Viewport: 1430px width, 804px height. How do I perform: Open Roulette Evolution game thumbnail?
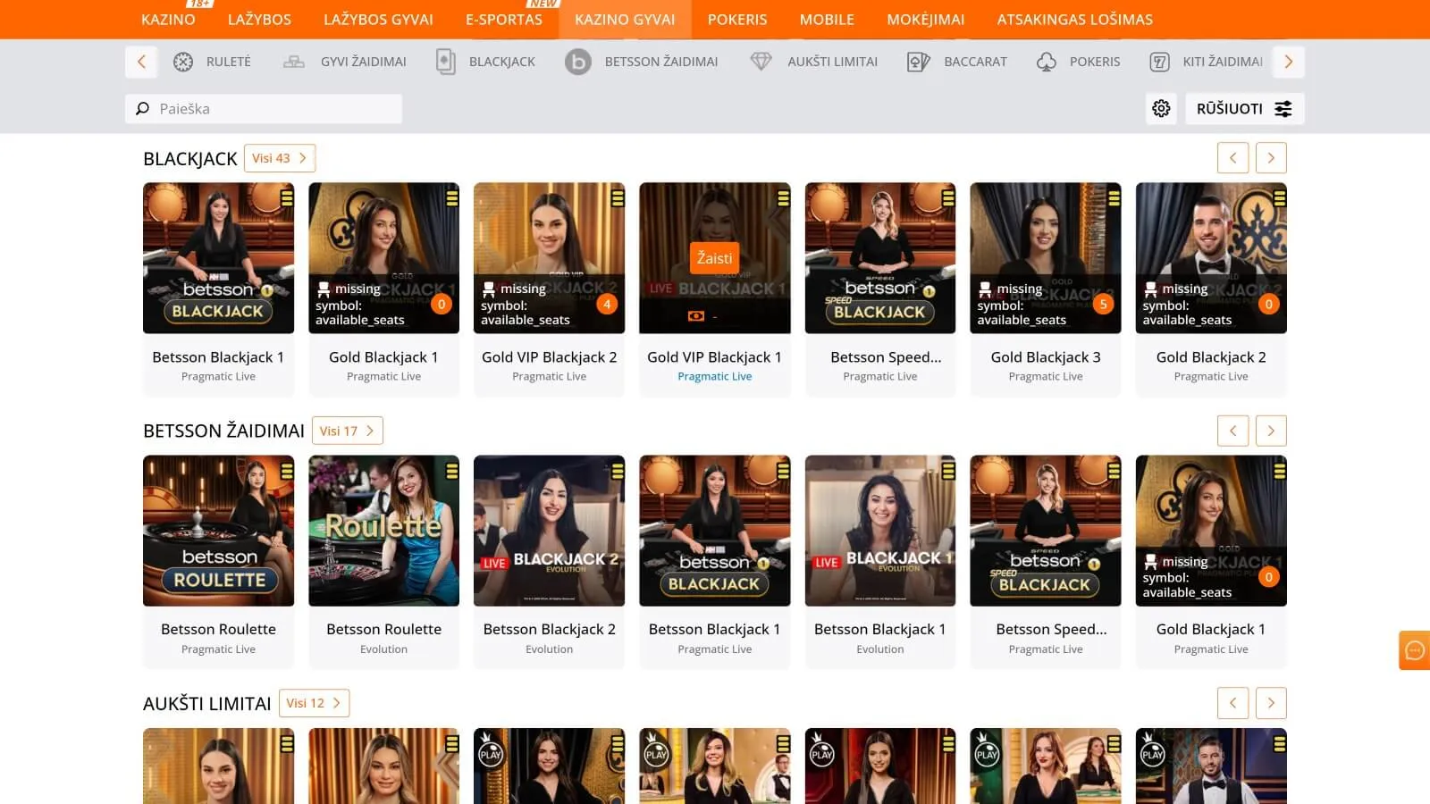[383, 531]
